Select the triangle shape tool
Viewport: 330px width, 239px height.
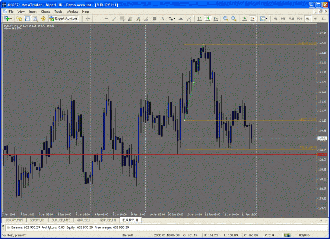tap(181, 18)
